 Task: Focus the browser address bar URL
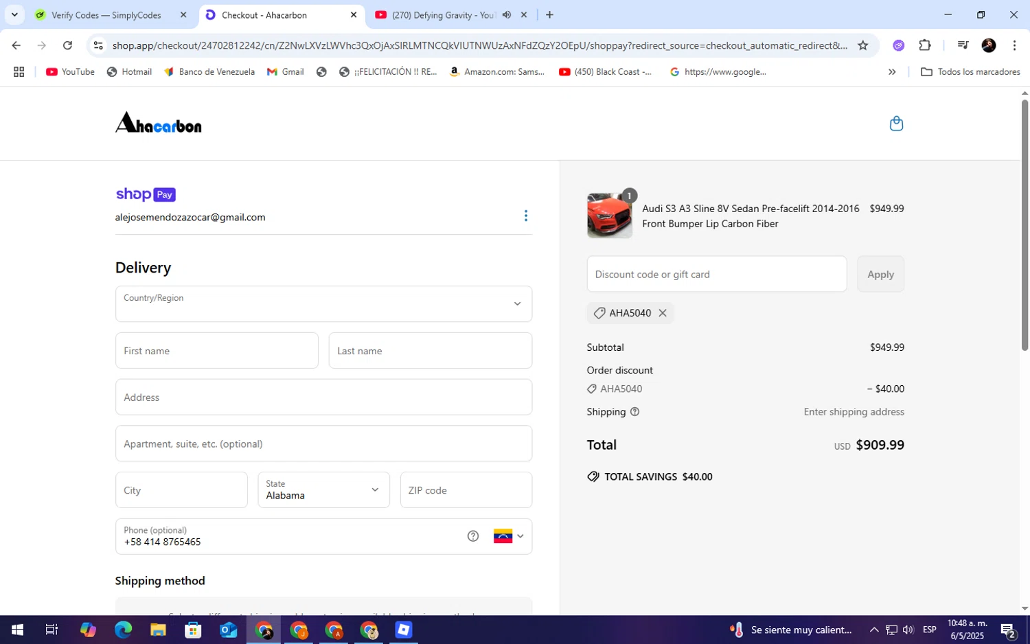(479, 45)
